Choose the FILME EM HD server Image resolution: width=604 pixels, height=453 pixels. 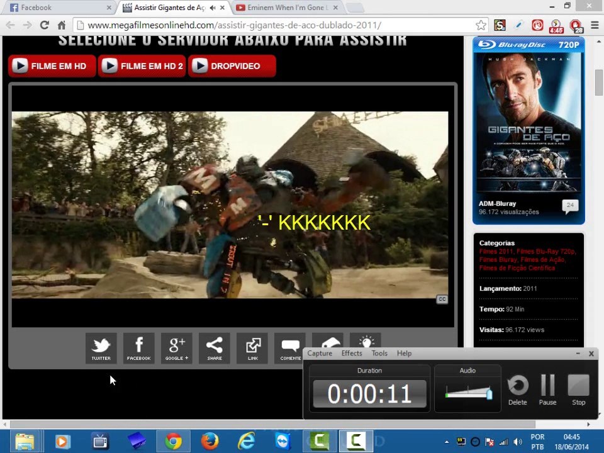click(52, 66)
